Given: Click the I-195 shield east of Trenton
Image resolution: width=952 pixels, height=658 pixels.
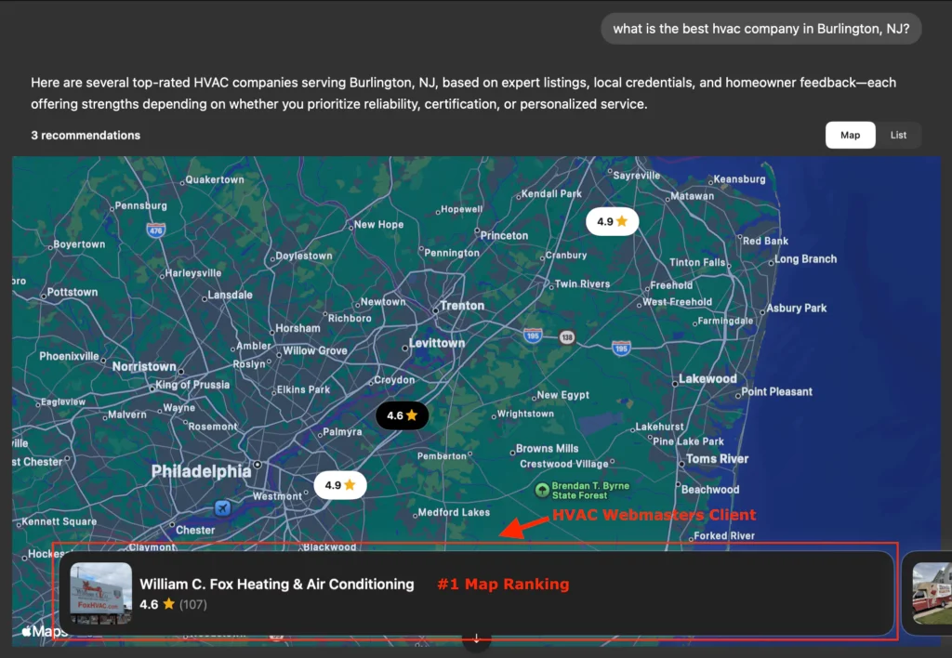Looking at the screenshot, I should click(x=533, y=336).
